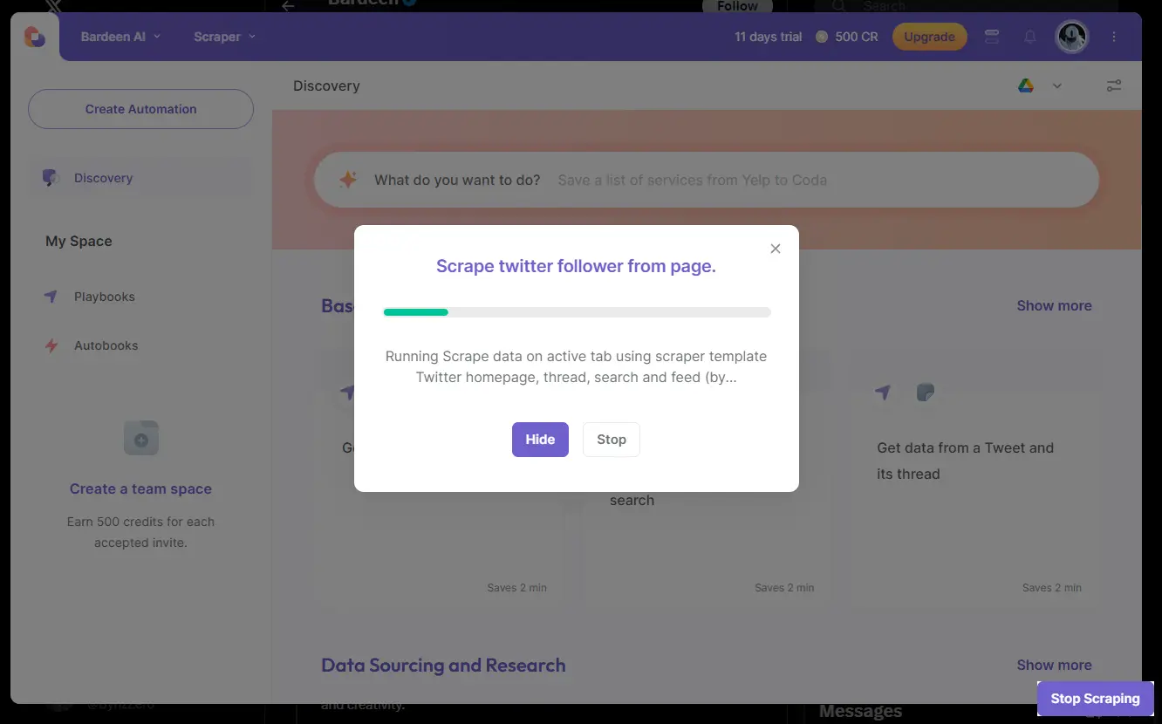Open Autobooks in My Space
The width and height of the screenshot is (1162, 724).
tap(106, 345)
